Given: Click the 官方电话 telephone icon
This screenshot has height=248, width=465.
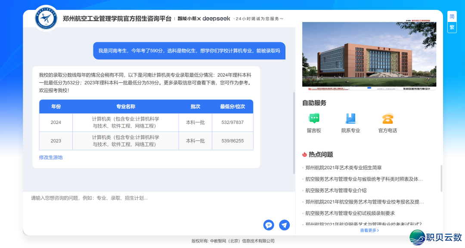Looking at the screenshot, I should click(x=387, y=118).
